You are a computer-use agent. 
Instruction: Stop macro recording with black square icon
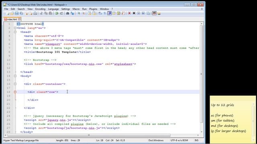tap(134, 13)
